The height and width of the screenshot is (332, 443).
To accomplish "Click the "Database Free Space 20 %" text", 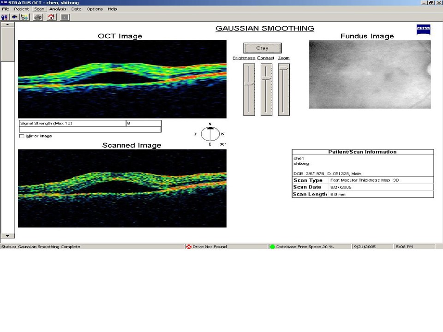I will coord(305,247).
